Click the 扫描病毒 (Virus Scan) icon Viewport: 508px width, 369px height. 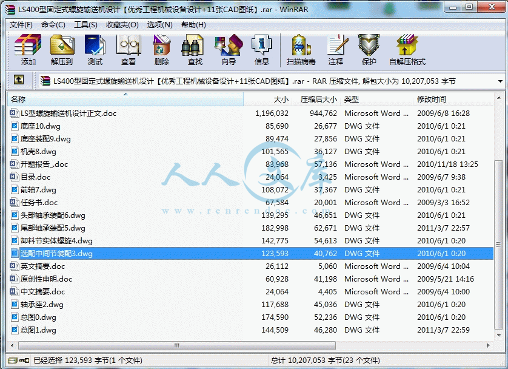301,50
